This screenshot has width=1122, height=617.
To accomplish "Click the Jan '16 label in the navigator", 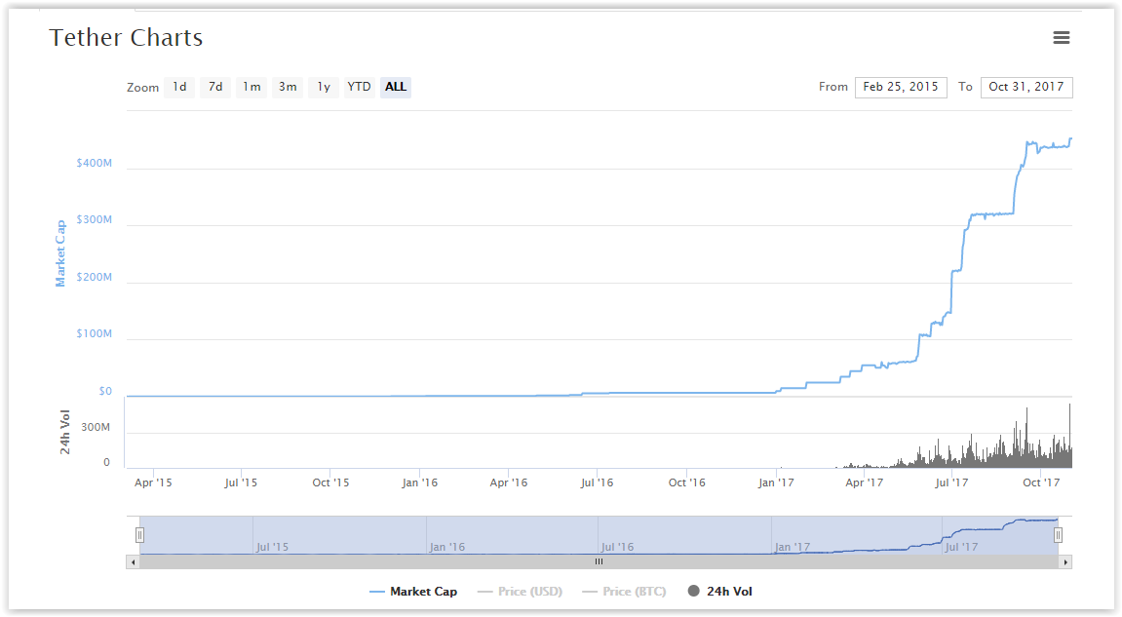I will [447, 547].
